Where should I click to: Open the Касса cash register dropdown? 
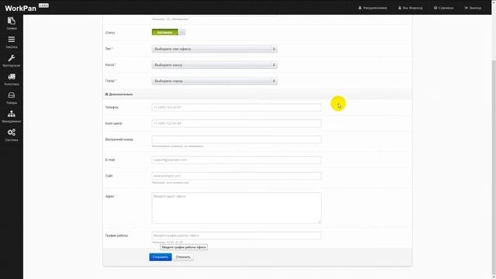214,65
